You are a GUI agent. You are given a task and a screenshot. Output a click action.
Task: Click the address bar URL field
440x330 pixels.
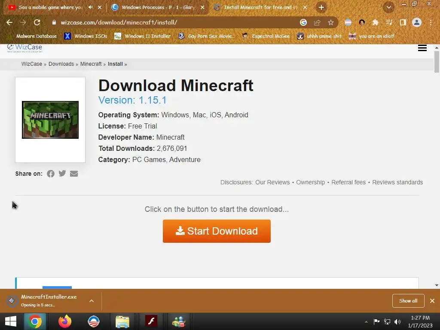174,22
